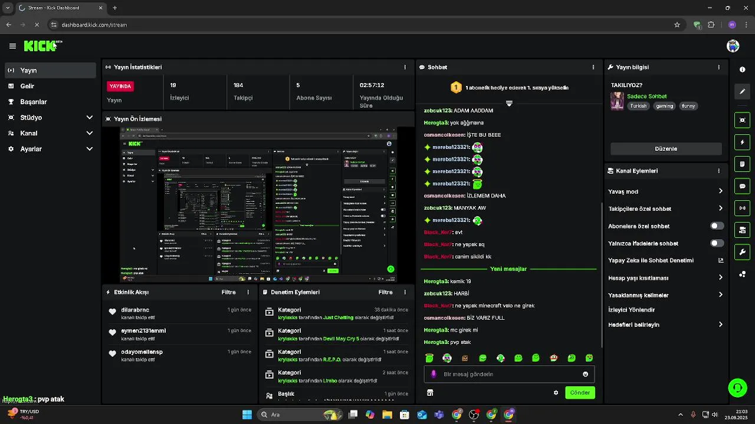Viewport: 755px width, 424px height.
Task: Toggle the wrench stream info panel icon
Action: [742, 252]
